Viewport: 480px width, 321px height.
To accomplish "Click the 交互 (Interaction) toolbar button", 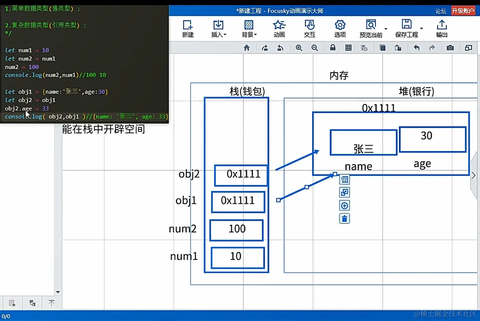I will click(309, 29).
